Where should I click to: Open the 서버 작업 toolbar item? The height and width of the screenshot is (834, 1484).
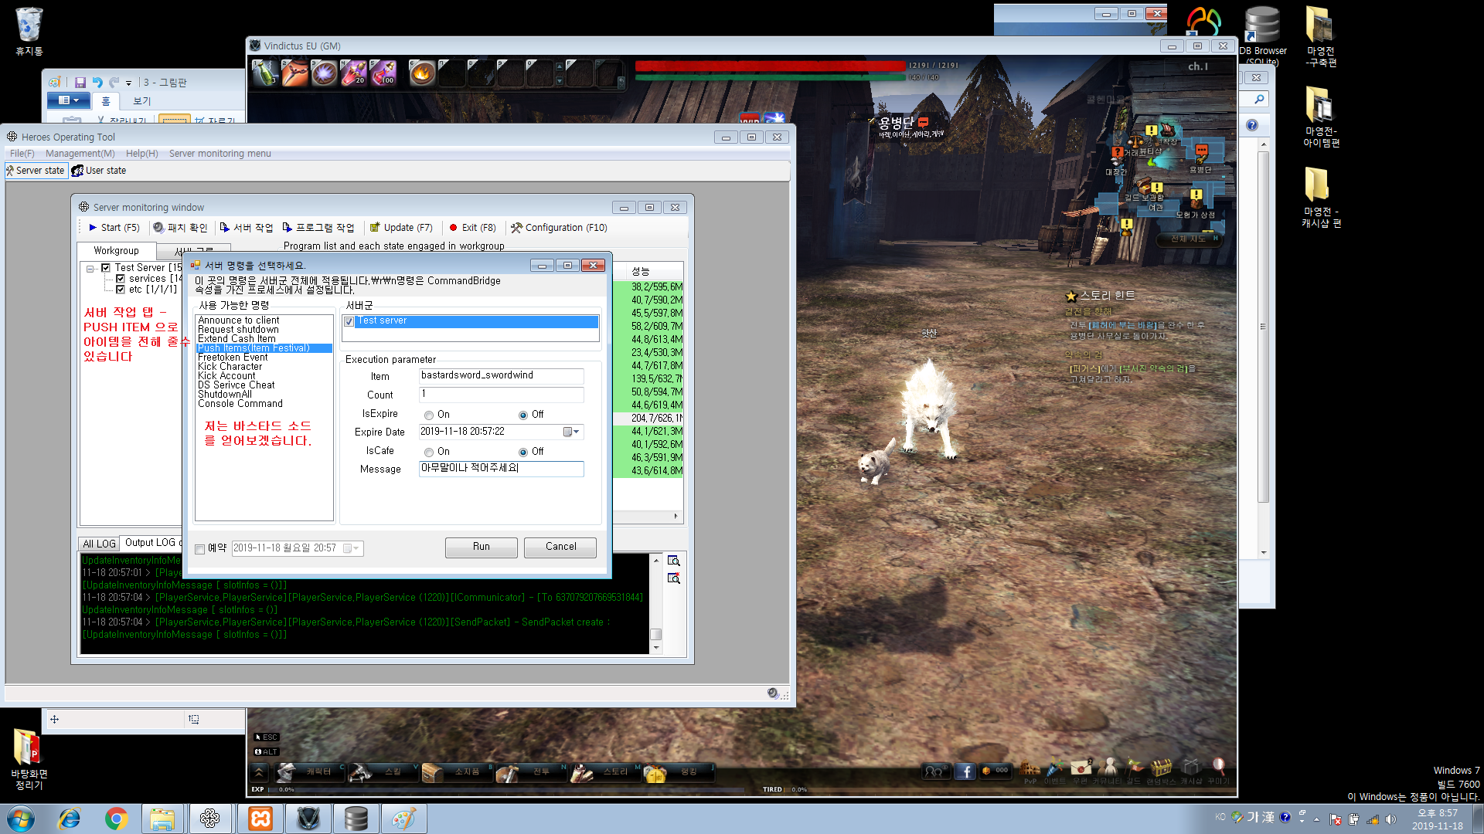[247, 228]
